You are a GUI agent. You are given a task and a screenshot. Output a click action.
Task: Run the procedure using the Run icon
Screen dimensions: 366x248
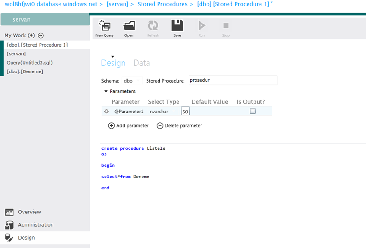(202, 25)
